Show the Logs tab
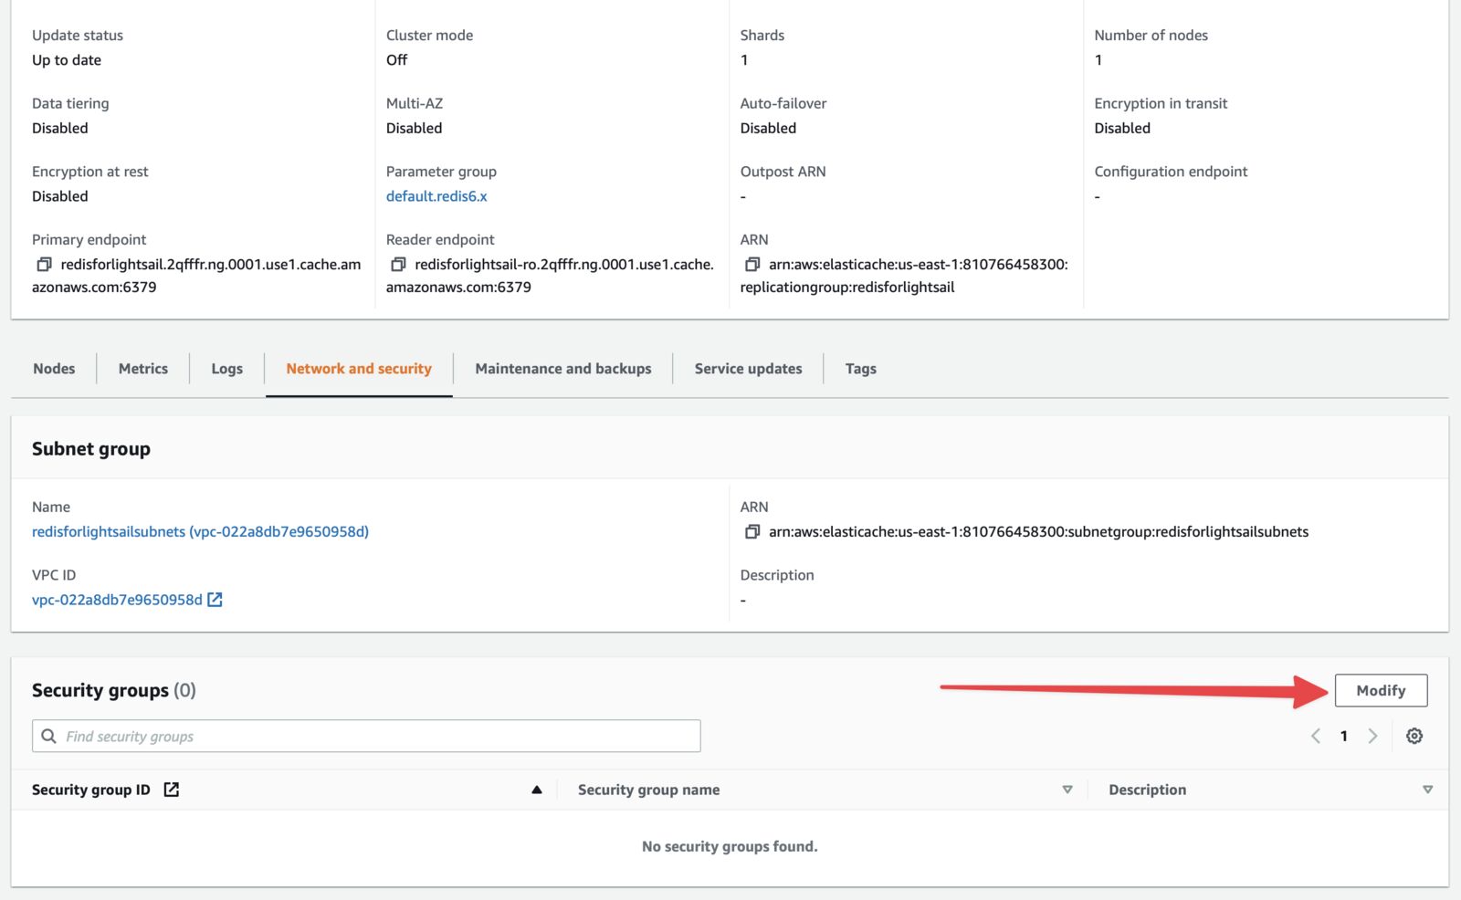1461x900 pixels. pyautogui.click(x=227, y=369)
